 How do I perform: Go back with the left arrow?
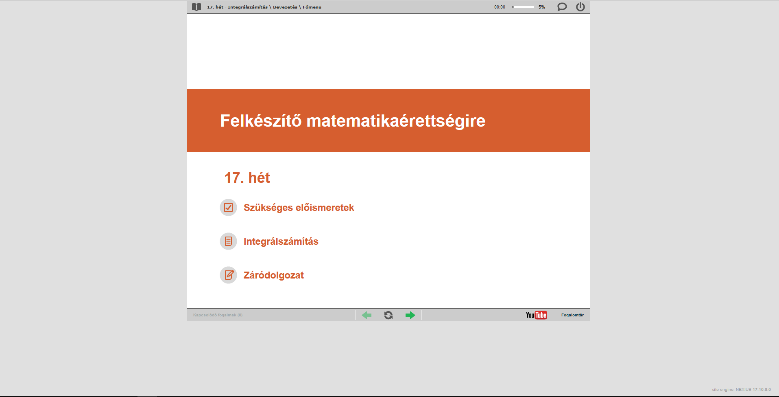367,315
